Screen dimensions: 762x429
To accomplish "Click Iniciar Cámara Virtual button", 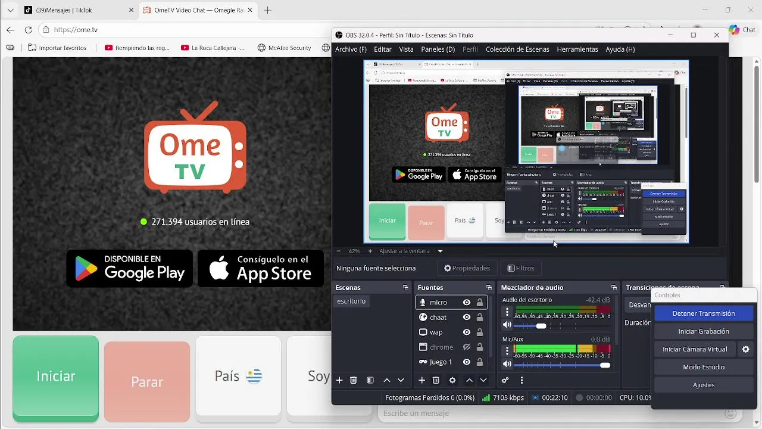I will pos(695,349).
